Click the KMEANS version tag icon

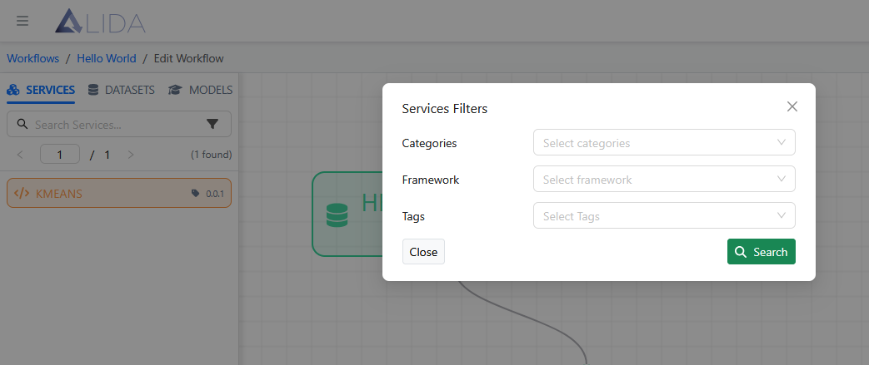click(x=195, y=194)
